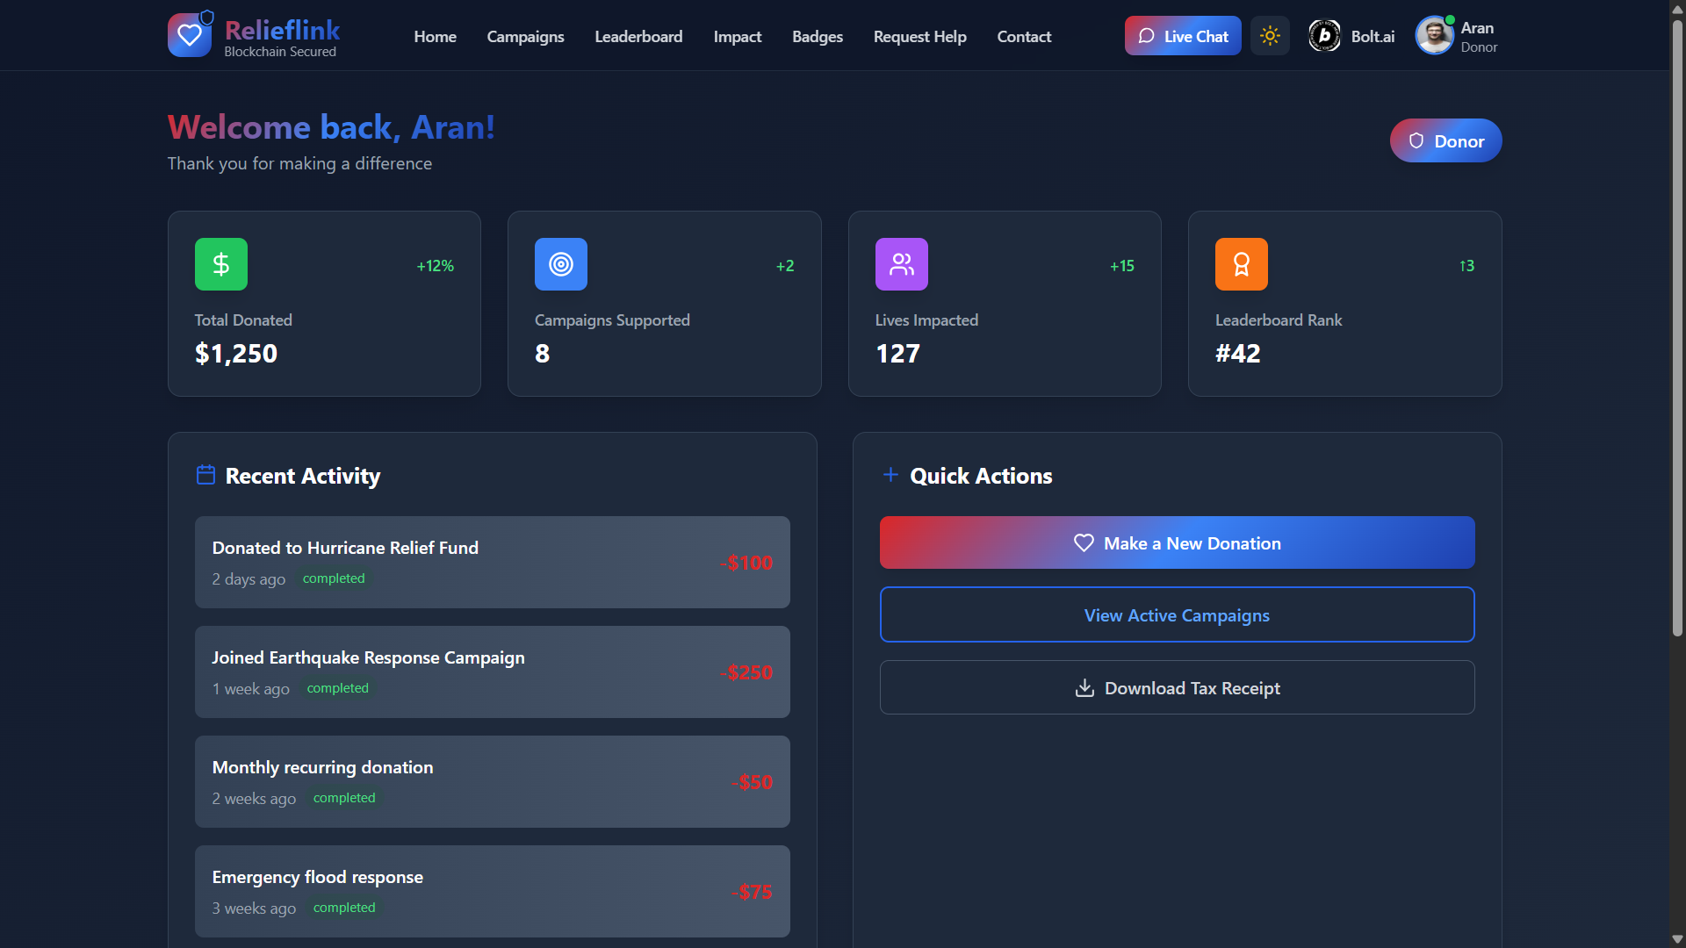Open the Live Chat button

coord(1183,36)
